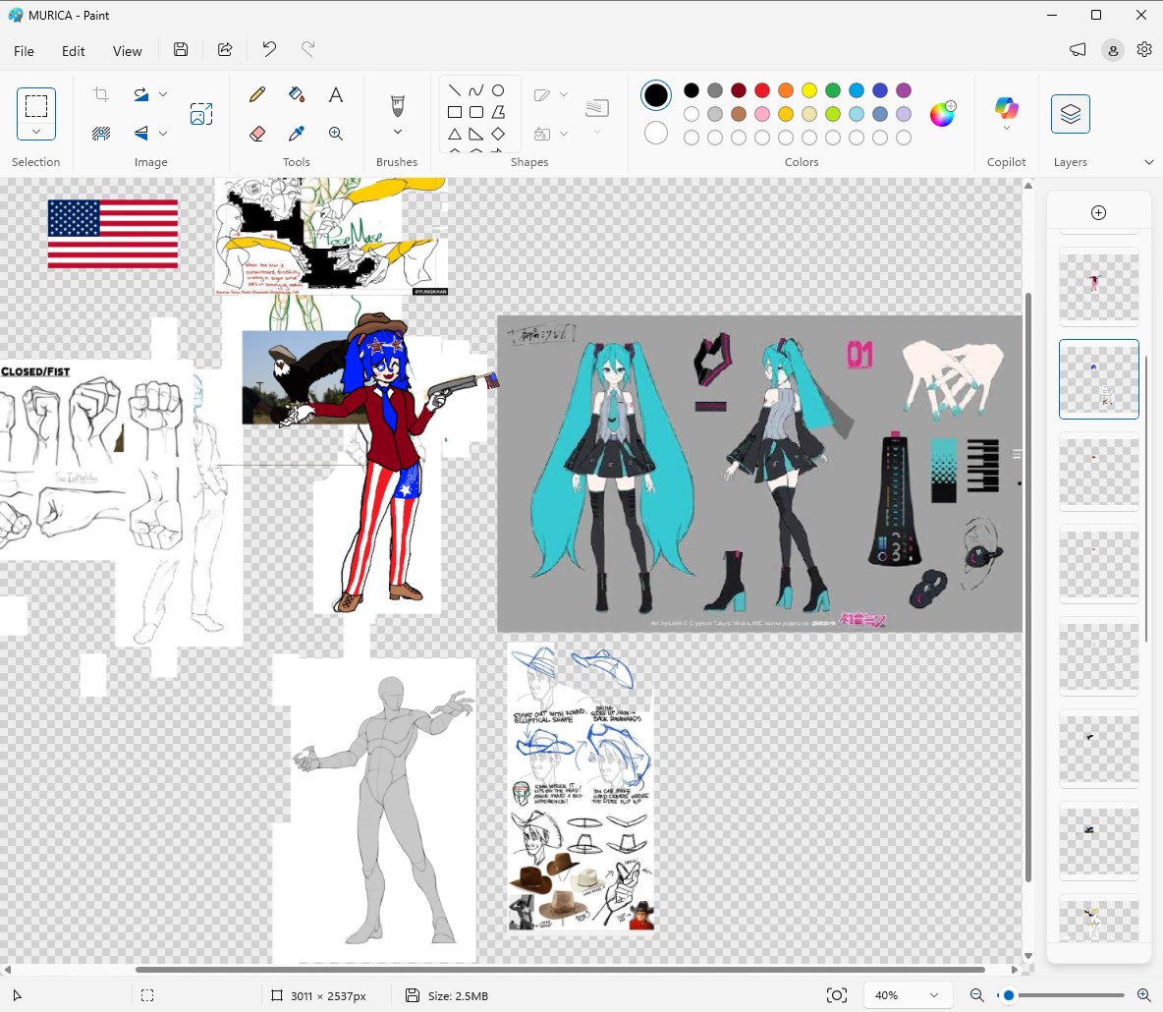Pick the purple color swatch
Image resolution: width=1163 pixels, height=1012 pixels.
pos(904,90)
